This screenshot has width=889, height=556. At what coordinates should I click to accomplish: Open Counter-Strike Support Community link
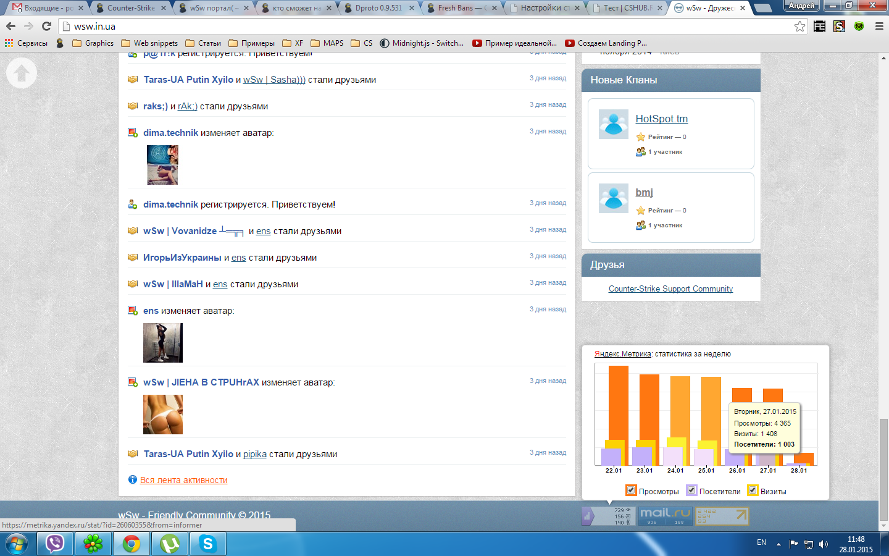tap(670, 289)
